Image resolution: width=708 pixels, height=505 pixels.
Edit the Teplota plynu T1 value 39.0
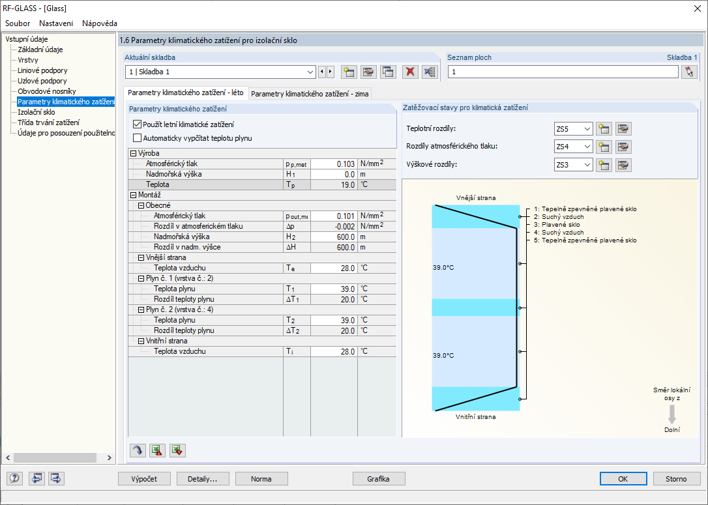[334, 289]
